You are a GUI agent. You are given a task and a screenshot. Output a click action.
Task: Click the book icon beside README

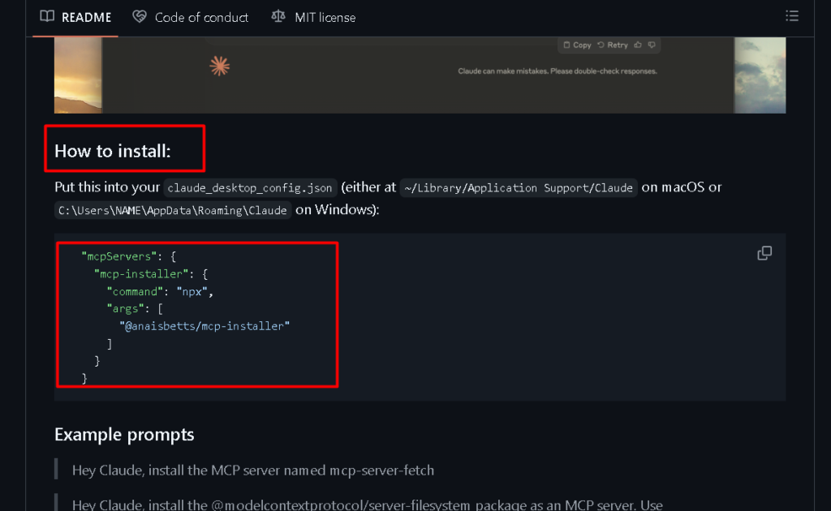coord(48,17)
